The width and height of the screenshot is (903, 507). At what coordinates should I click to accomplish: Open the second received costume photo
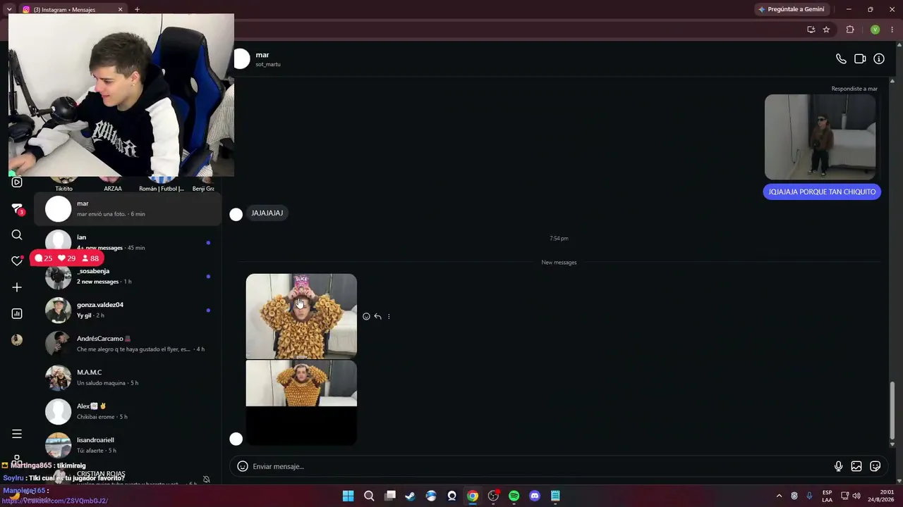[x=301, y=403]
